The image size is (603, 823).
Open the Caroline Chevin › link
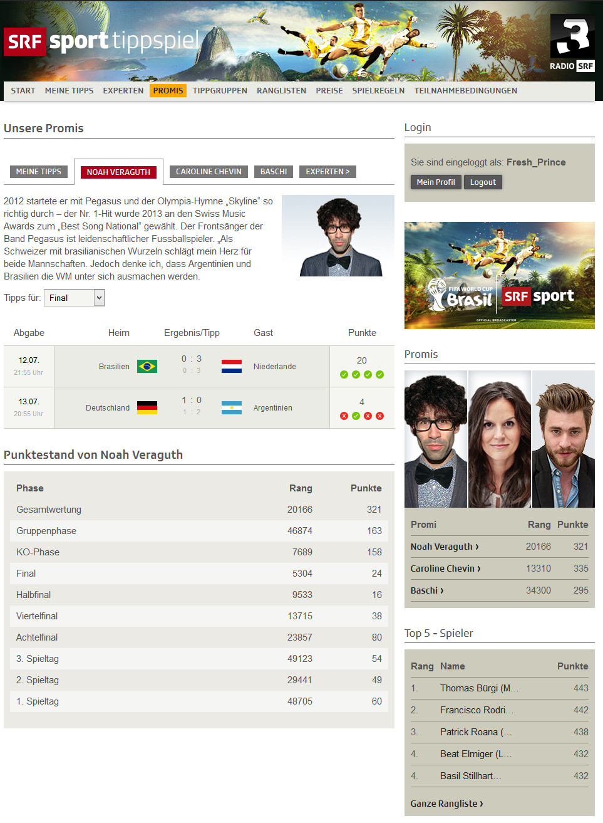tap(446, 569)
